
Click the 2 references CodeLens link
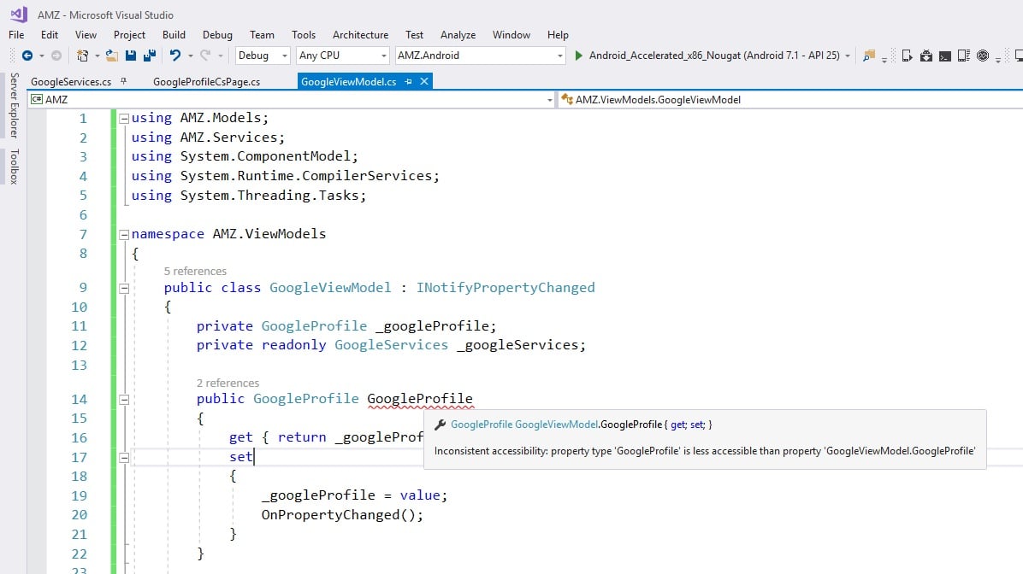(x=228, y=384)
